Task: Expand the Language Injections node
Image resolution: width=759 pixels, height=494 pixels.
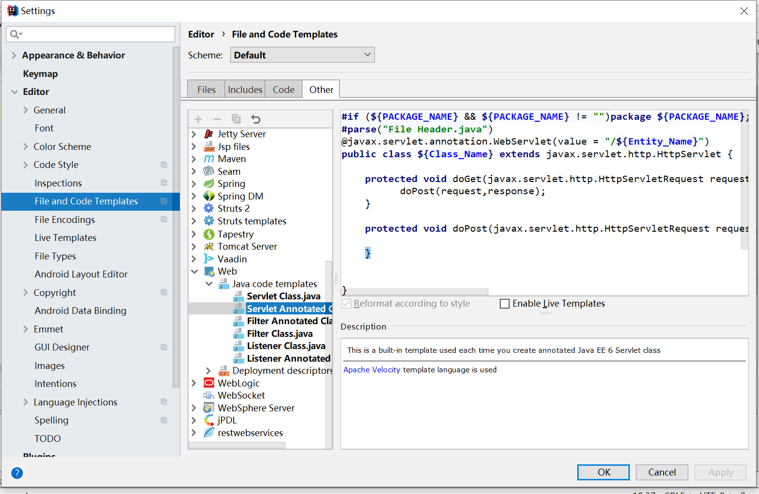Action: pos(26,402)
